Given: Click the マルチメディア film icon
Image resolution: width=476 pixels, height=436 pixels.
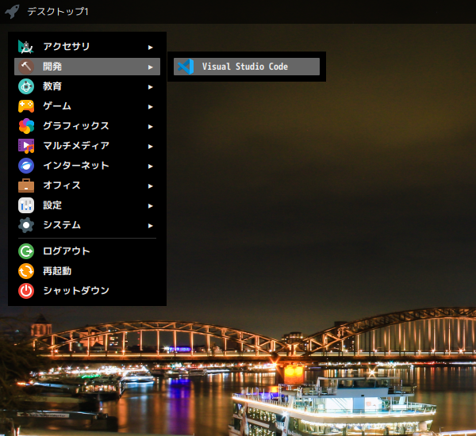Looking at the screenshot, I should point(26,146).
